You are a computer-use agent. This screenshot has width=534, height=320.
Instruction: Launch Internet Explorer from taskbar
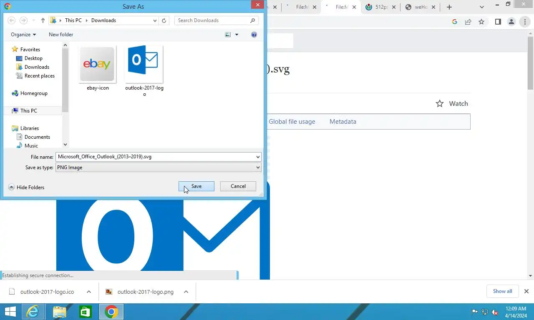click(33, 312)
